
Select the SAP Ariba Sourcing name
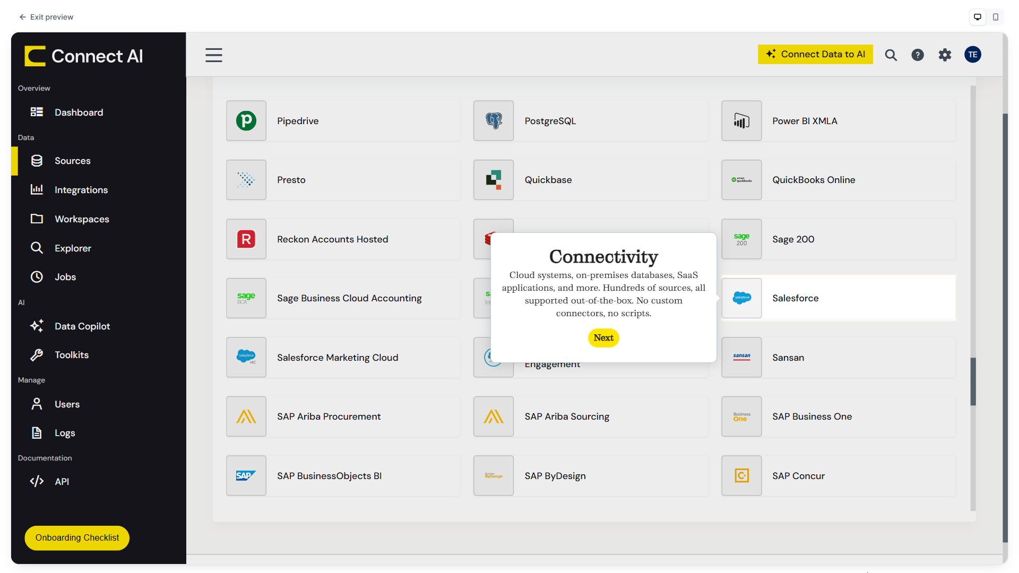[567, 416]
